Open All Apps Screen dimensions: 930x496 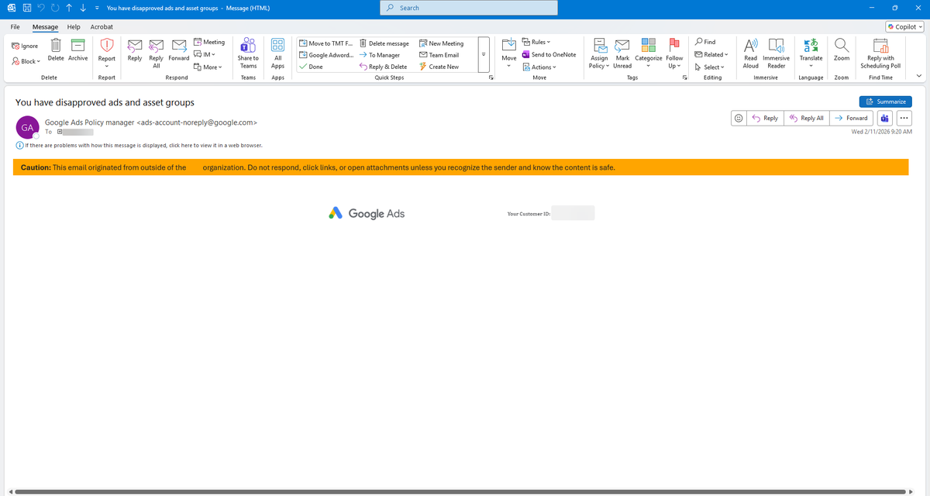(278, 53)
